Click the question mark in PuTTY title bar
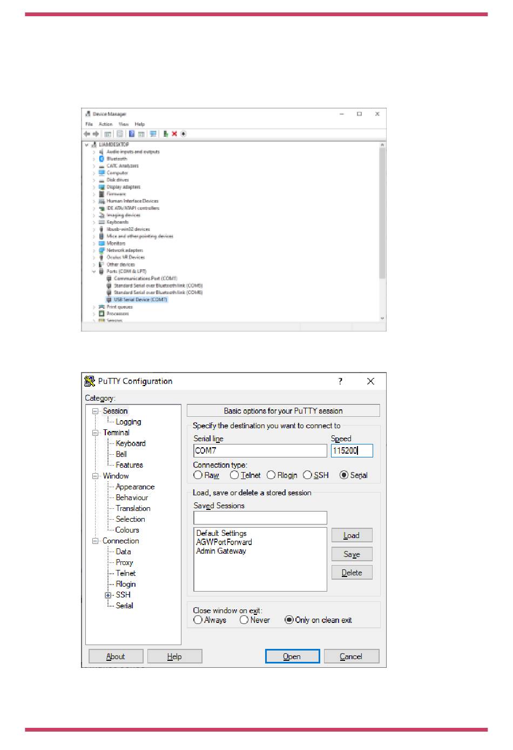This screenshot has height=750, width=513. click(340, 381)
